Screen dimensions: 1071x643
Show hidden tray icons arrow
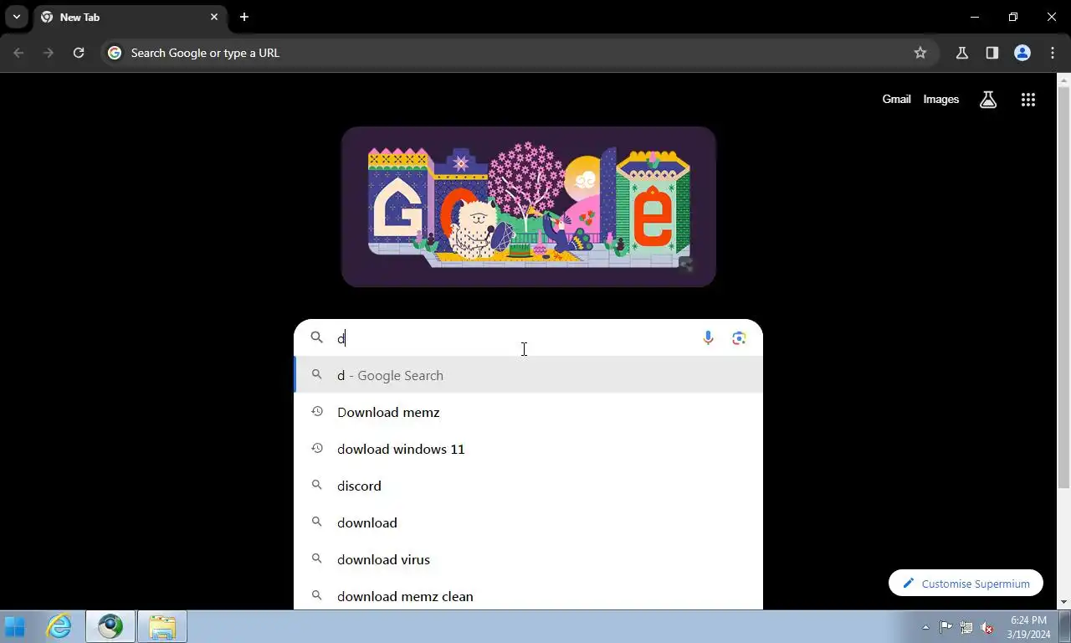925,627
